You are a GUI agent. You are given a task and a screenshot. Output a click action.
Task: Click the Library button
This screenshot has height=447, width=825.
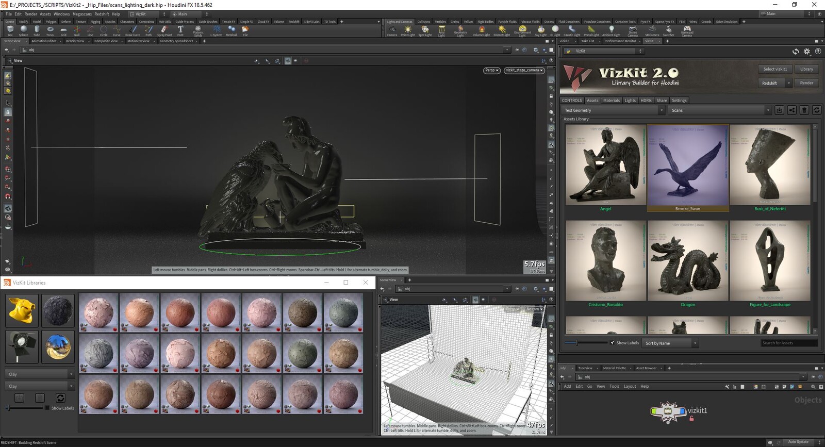click(806, 69)
